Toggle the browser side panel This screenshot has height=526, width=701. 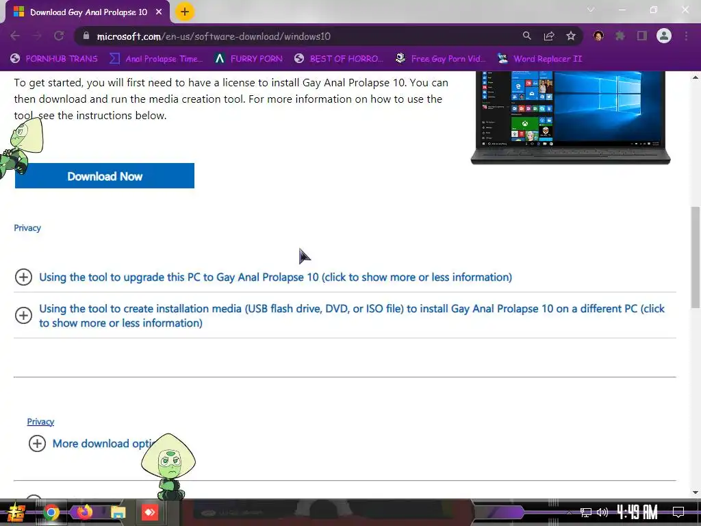click(x=642, y=36)
